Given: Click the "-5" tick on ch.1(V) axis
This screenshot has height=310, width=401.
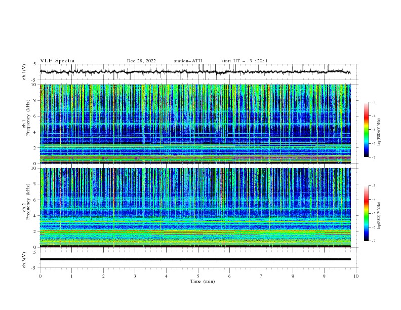Looking at the screenshot, I should coord(34,80).
